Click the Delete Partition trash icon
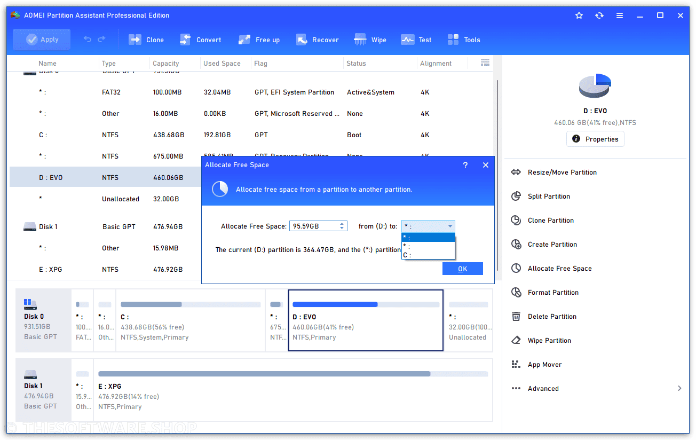 click(x=516, y=316)
